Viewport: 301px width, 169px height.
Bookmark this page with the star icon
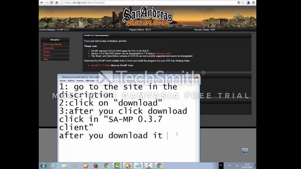(243, 2)
